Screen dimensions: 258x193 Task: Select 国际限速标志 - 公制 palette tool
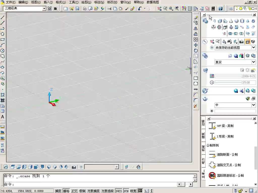point(226,175)
